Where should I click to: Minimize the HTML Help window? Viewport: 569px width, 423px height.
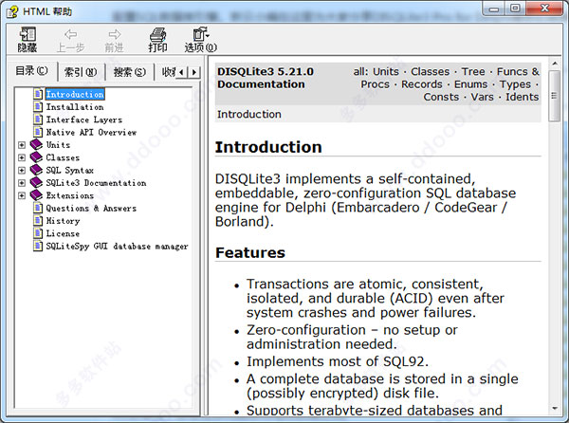(x=493, y=9)
